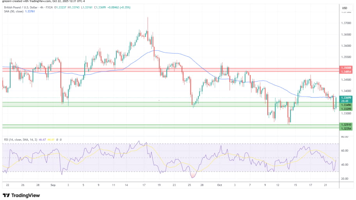
Task: Click the 1.35008 red price label
Action: (x=346, y=67)
